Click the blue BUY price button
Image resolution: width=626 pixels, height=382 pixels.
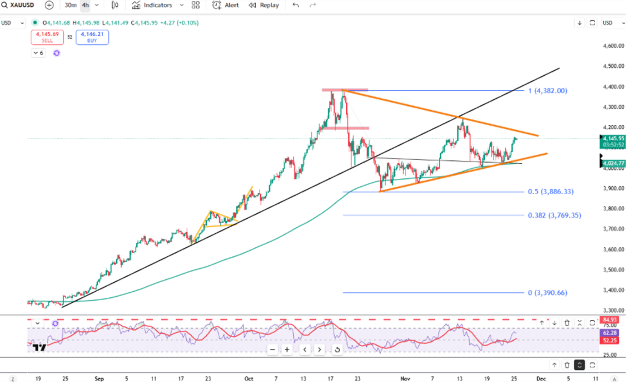(92, 37)
